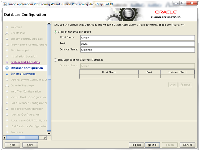Click the Web Tier Configuration step

26,92
